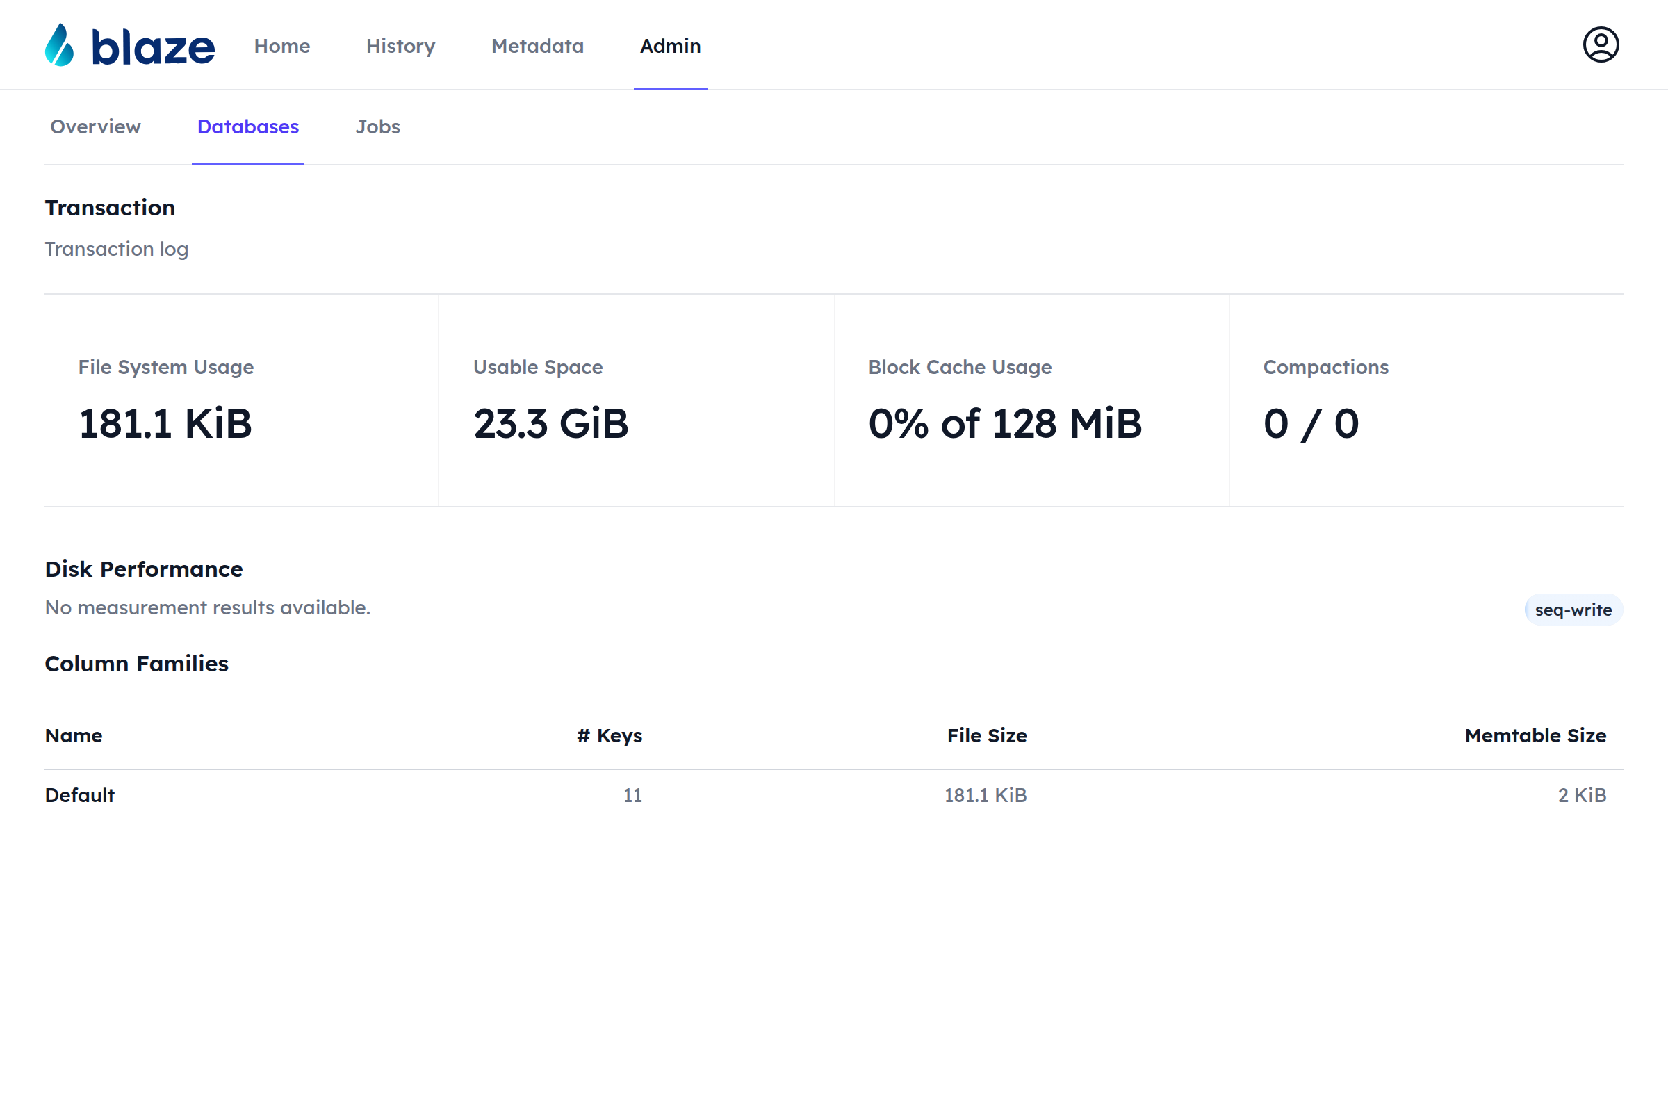Open the History nav item
This screenshot has width=1668, height=1112.
(x=401, y=46)
